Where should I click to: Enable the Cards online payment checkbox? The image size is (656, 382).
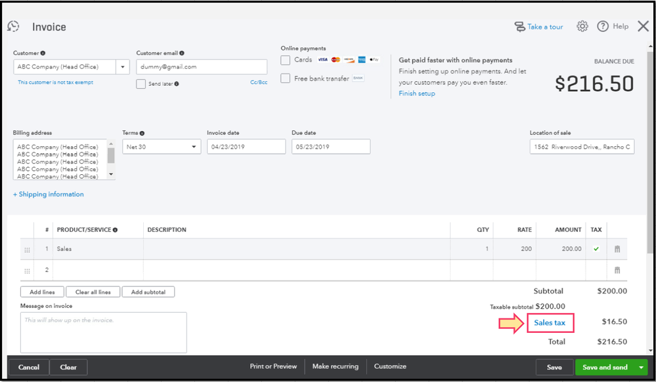pyautogui.click(x=286, y=60)
